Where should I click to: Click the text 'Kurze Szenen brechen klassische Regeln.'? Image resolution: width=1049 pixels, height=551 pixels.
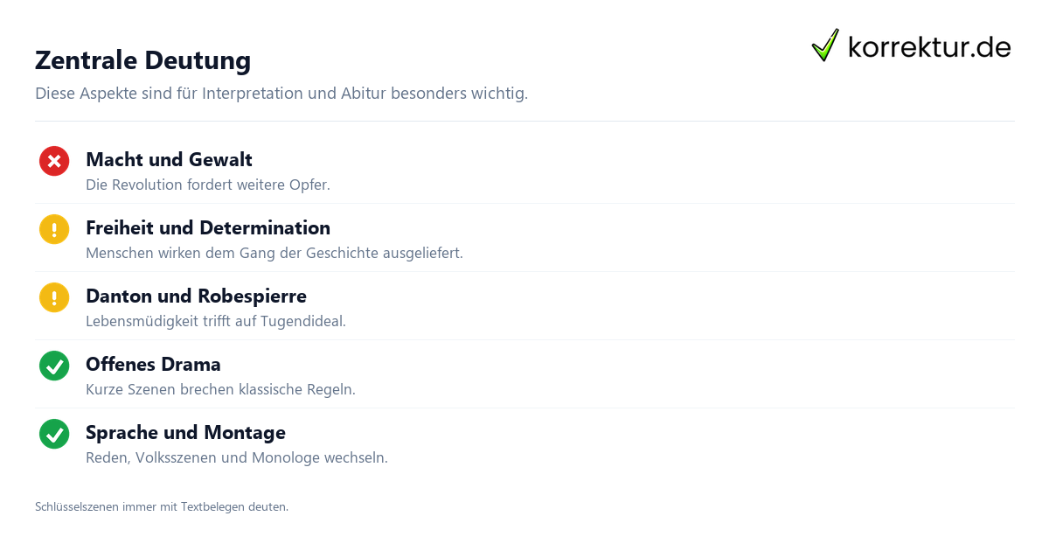(x=220, y=389)
